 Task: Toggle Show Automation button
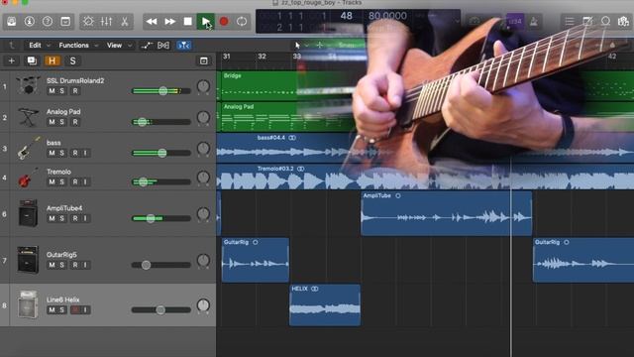pyautogui.click(x=147, y=46)
